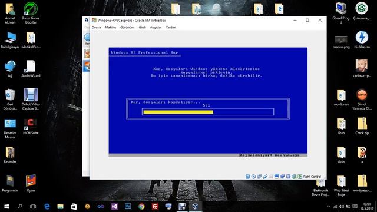Click the display monitor indicator in VM status bar
Screen dimensions: 377x212
[276, 177]
